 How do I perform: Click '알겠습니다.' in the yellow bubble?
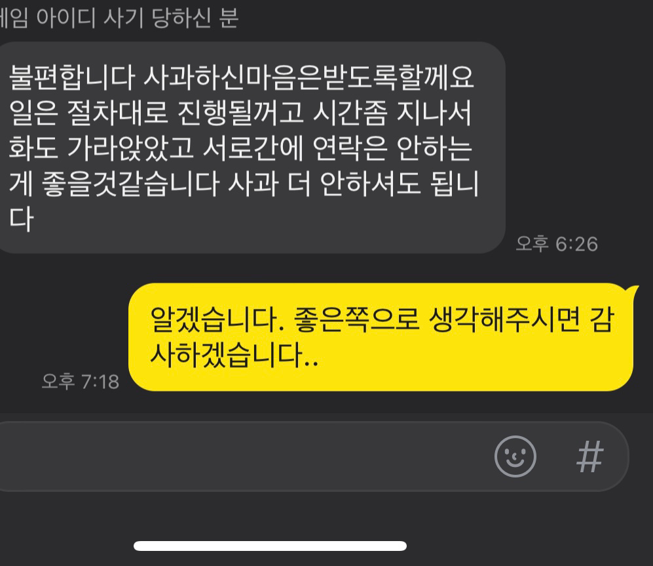[217, 320]
